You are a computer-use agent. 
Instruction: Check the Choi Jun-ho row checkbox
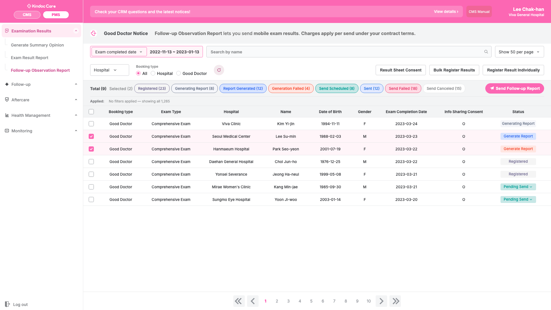click(x=91, y=162)
